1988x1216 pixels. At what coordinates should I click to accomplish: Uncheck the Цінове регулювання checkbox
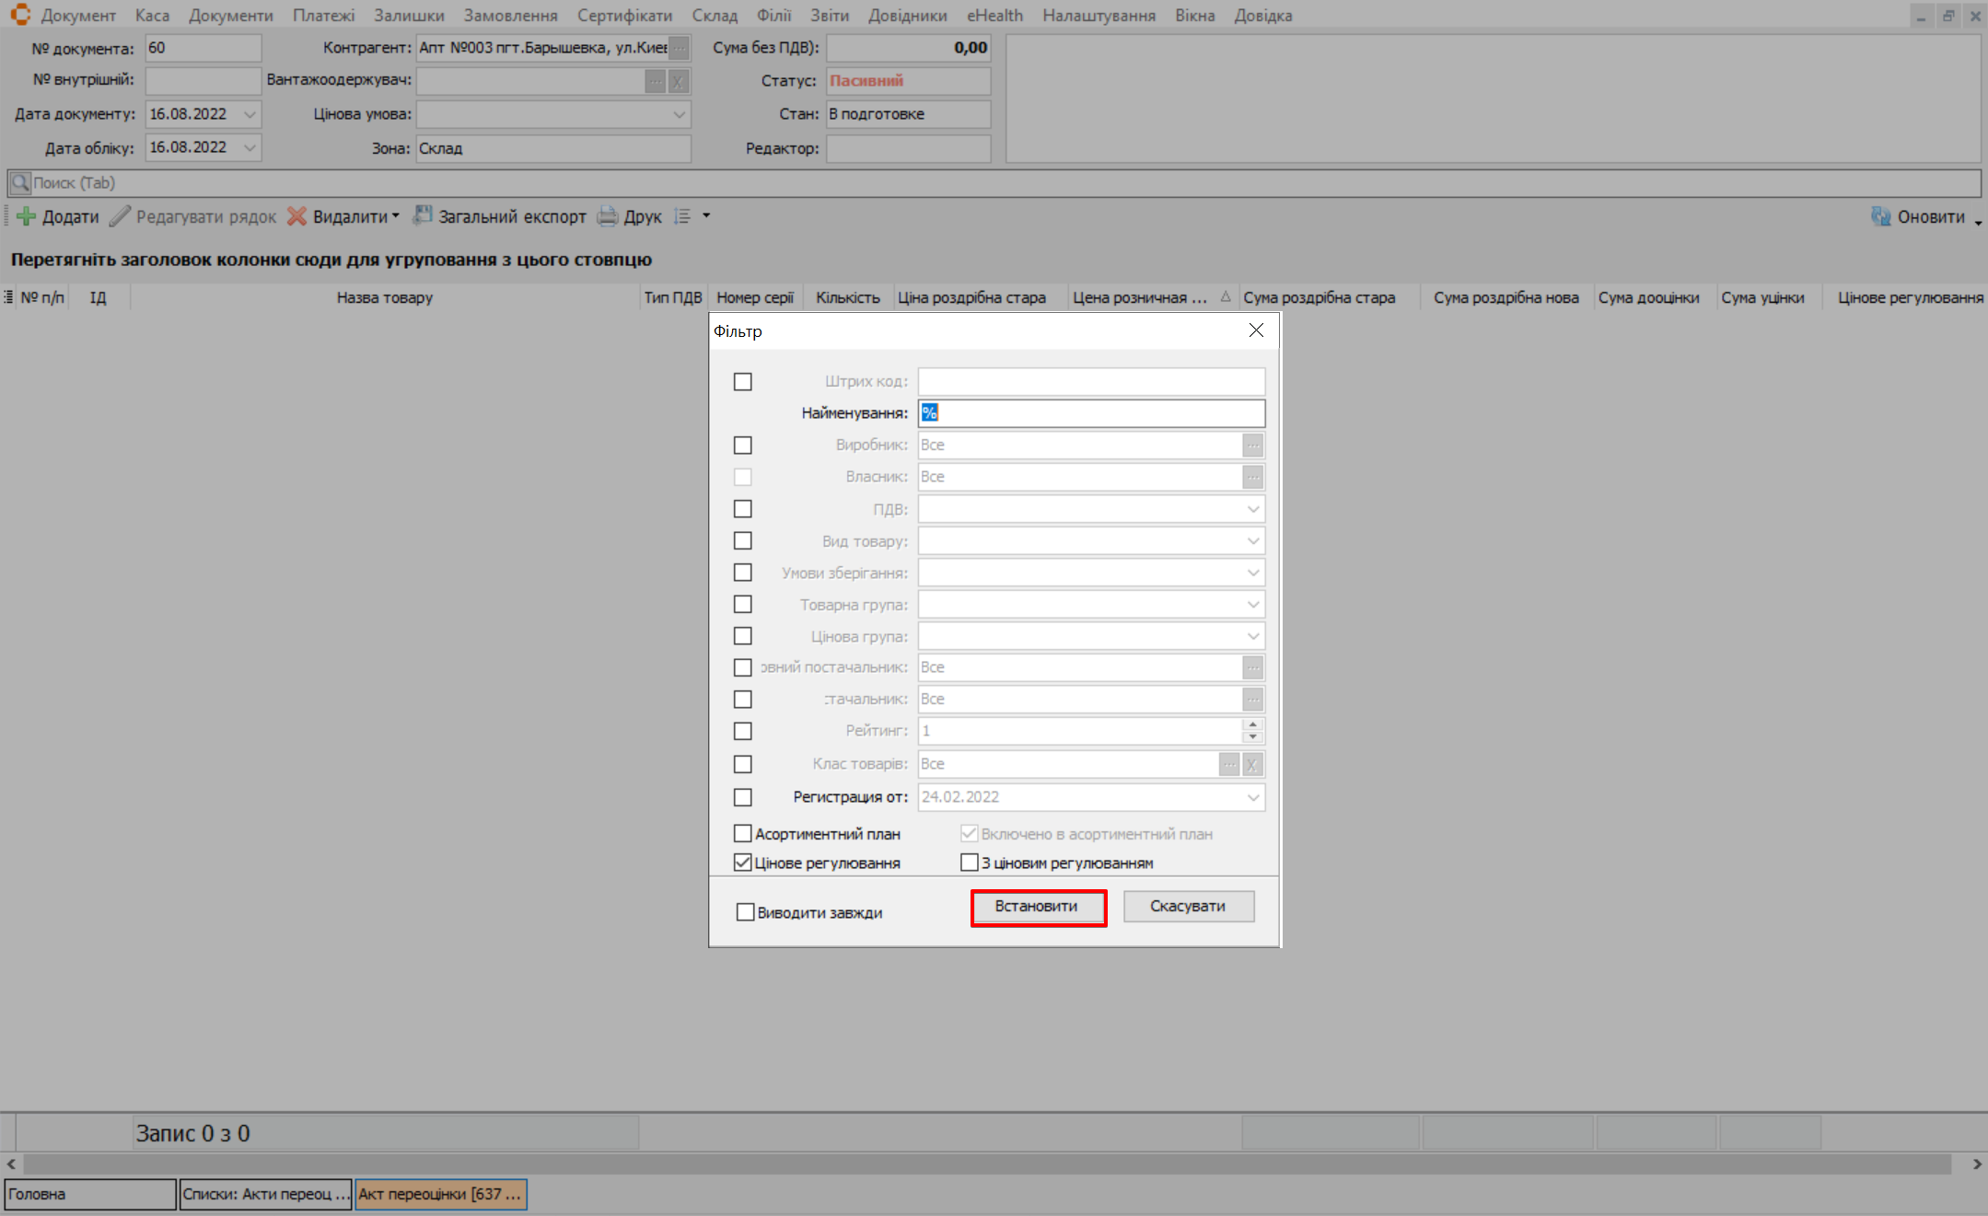(743, 863)
